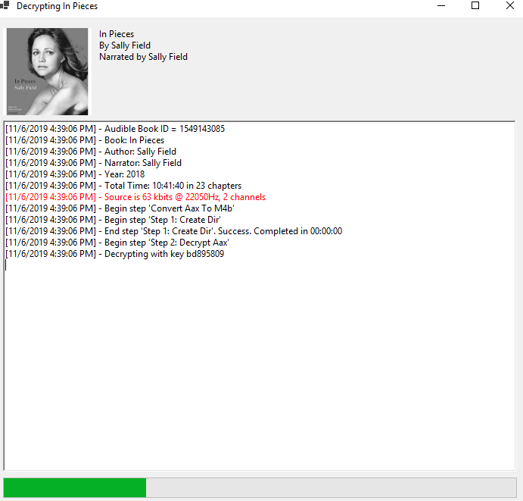Close the Decrypting In Pieces window
Viewport: 523px width, 501px height.
point(509,6)
